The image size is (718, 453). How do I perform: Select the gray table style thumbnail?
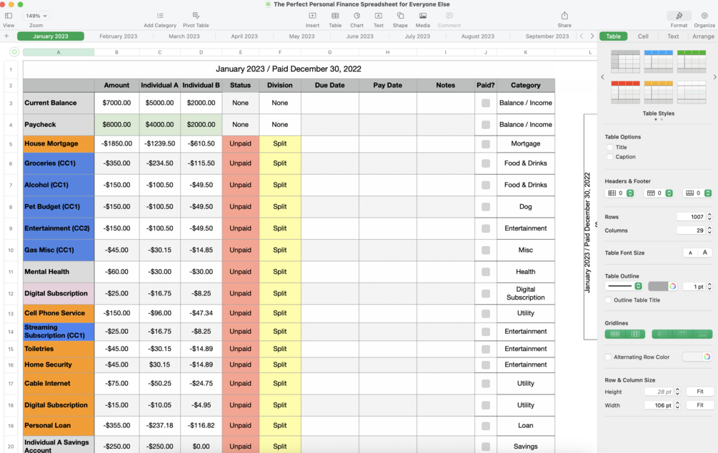click(626, 62)
